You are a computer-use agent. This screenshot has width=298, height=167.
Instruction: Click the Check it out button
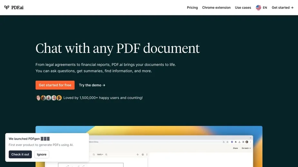[x=20, y=154]
